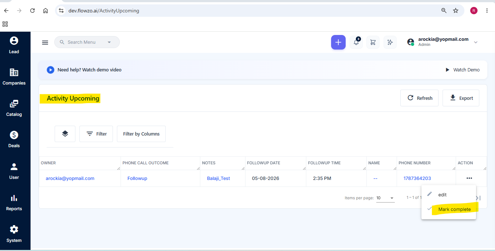Open System settings in the sidebar
Viewport: 495px width, 251px height.
coord(14,234)
